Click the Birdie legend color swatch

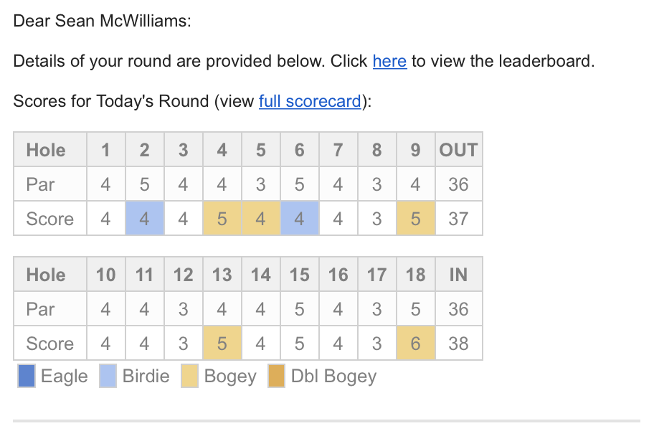point(108,377)
